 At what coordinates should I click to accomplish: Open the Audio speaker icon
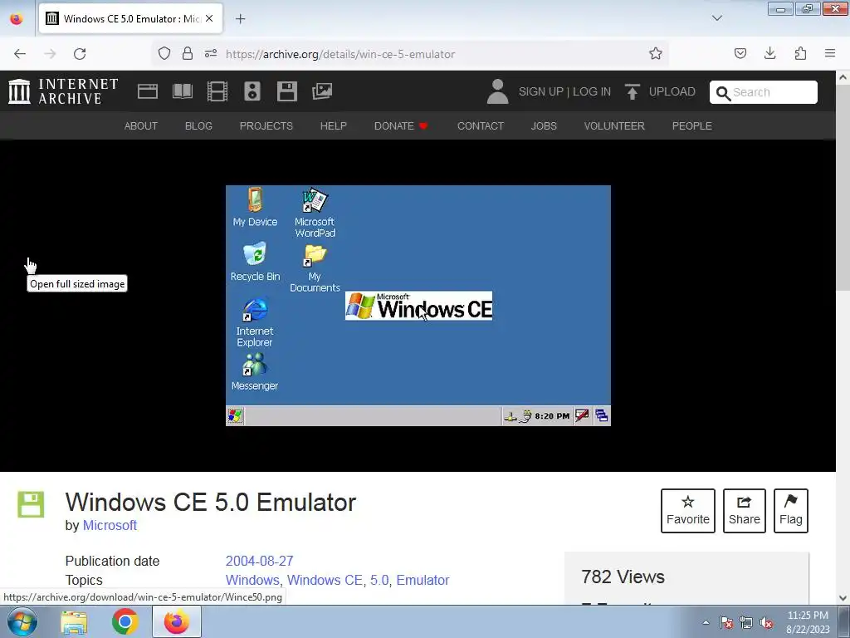(252, 91)
